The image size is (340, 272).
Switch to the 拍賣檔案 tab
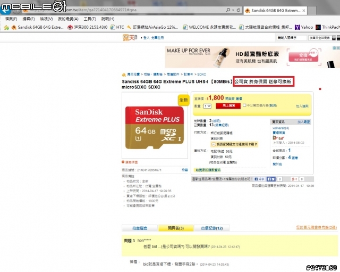click(140, 228)
